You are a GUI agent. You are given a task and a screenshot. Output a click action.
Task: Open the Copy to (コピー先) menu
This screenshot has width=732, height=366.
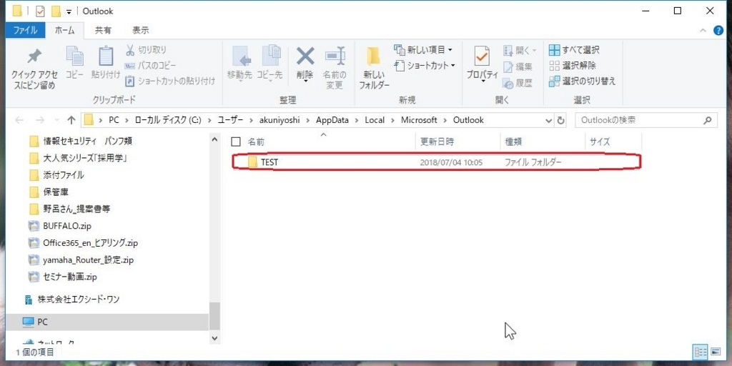(269, 64)
